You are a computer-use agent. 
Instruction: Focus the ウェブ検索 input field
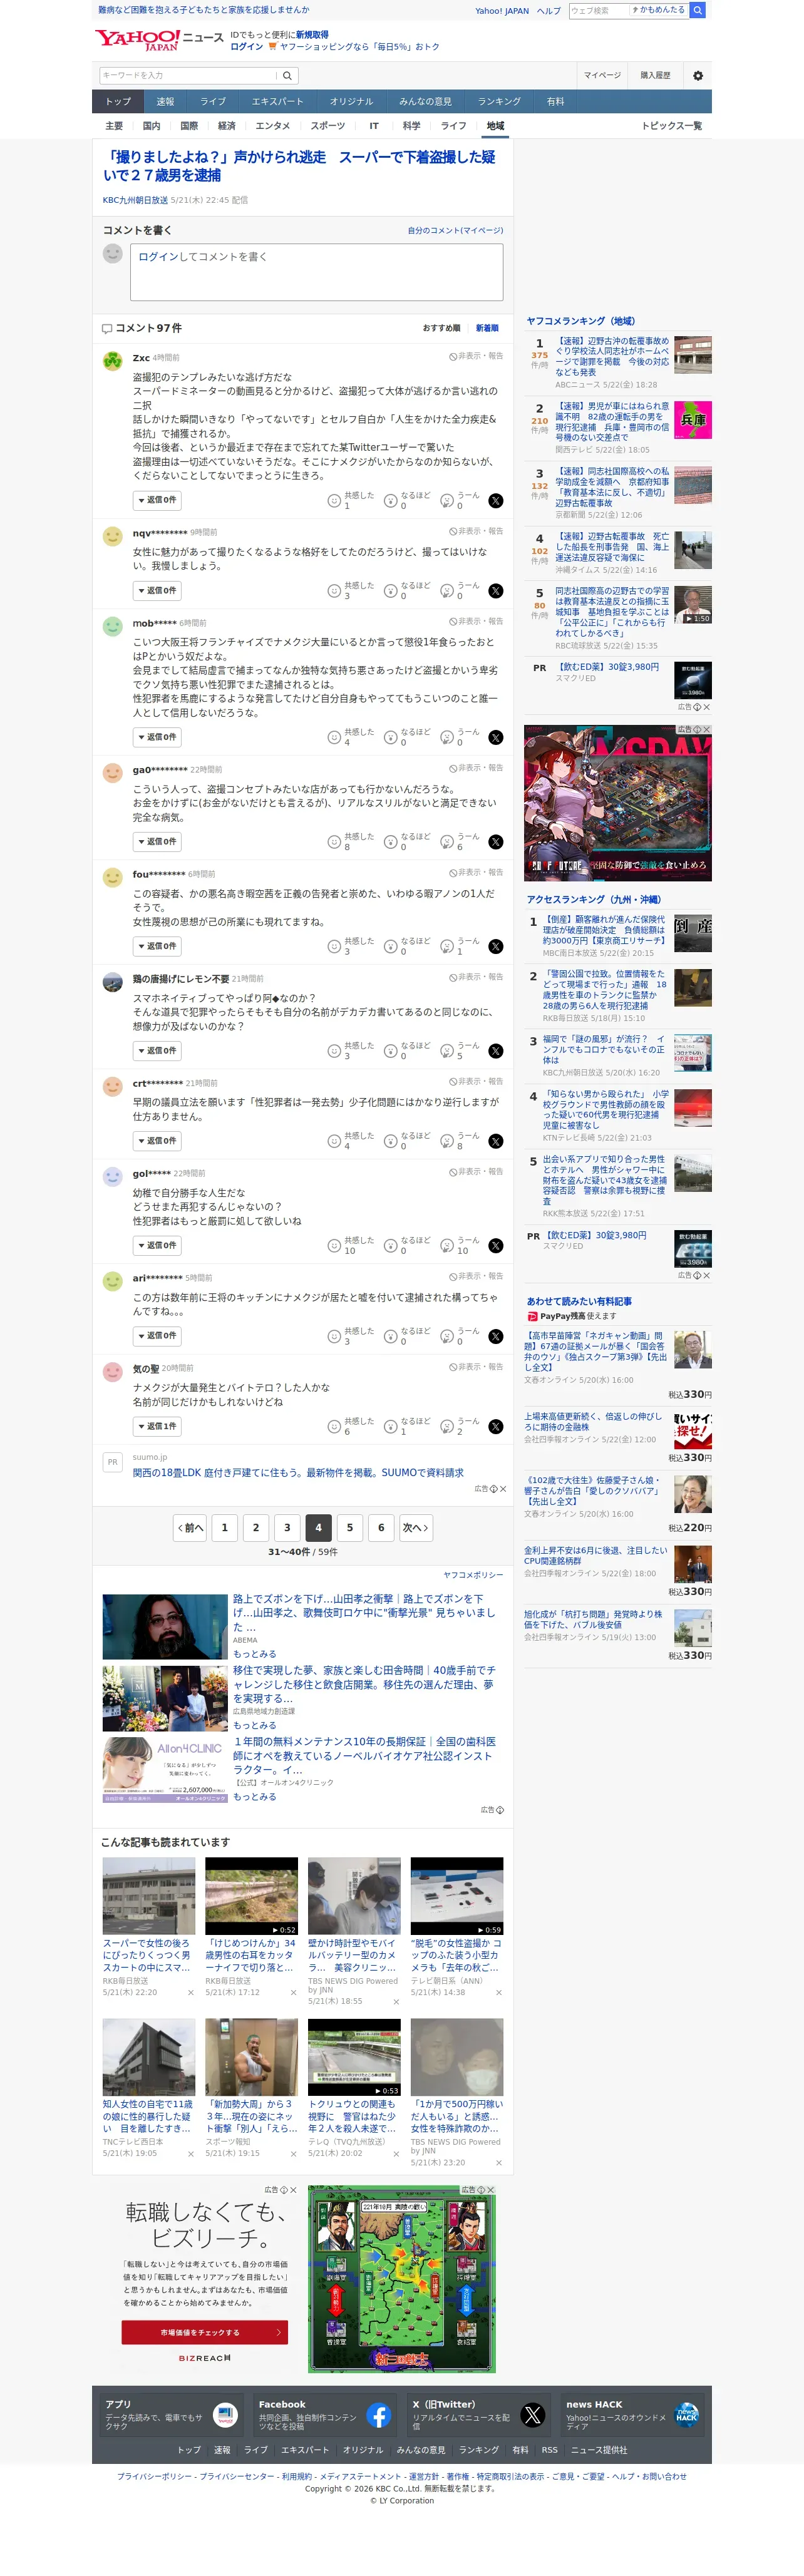tap(598, 10)
